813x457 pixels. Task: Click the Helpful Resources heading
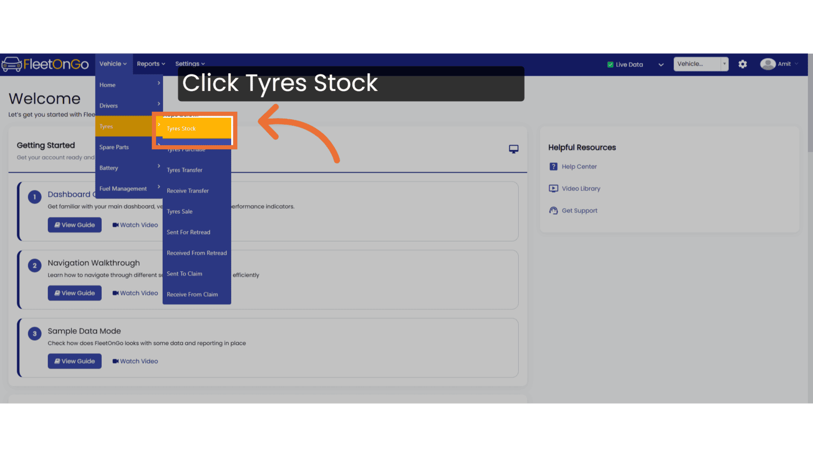pos(582,147)
